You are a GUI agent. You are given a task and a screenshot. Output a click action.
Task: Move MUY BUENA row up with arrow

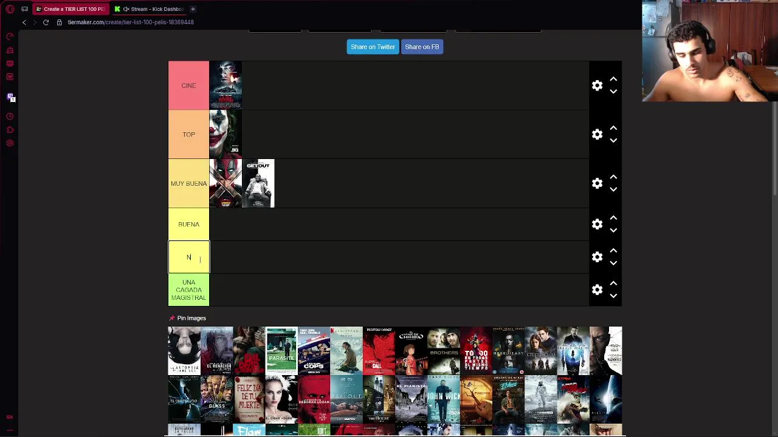613,177
